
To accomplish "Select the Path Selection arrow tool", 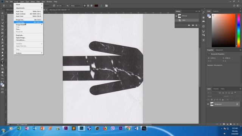I will [2, 65].
